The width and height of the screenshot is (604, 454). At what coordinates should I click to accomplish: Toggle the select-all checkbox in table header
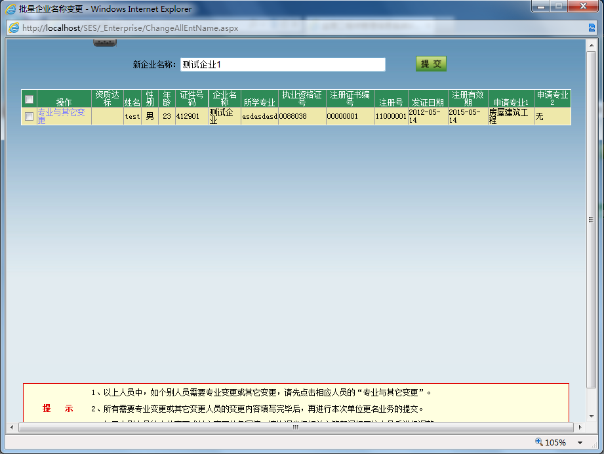click(x=29, y=99)
